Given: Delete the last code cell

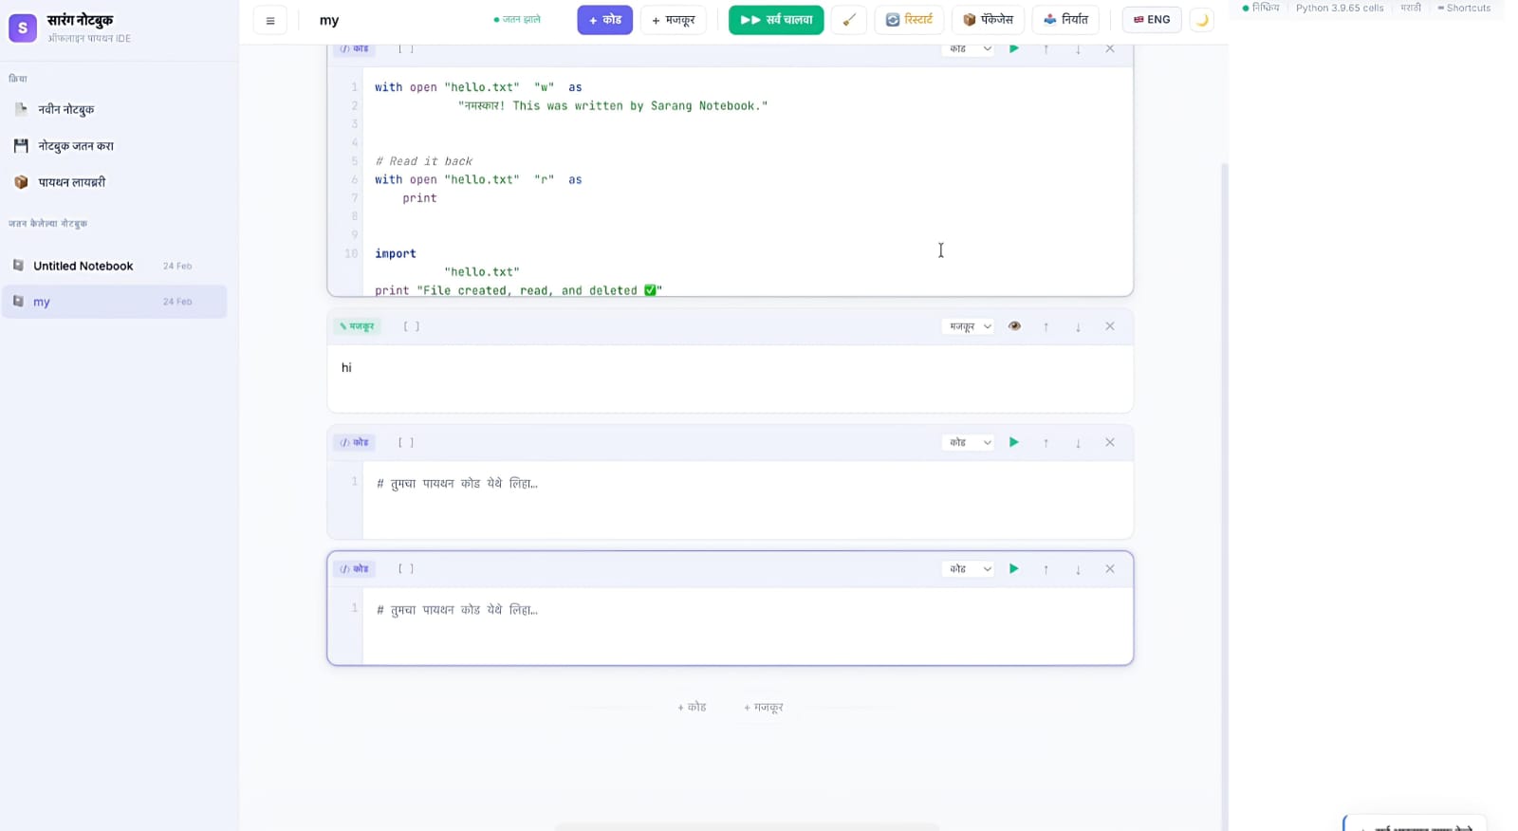Looking at the screenshot, I should coord(1109,569).
